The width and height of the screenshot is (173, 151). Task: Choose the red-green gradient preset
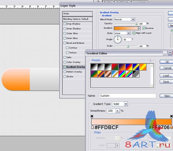coord(115,67)
